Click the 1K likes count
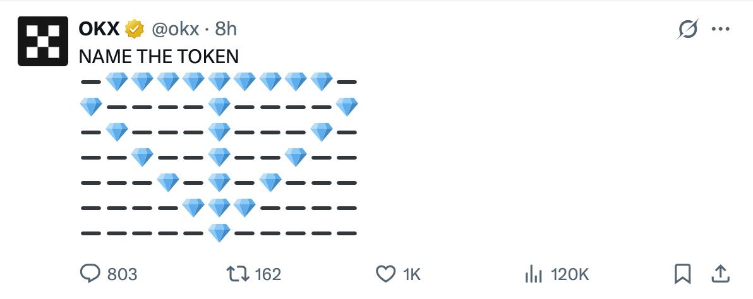Screen dimensions: 753x299 [x=411, y=274]
